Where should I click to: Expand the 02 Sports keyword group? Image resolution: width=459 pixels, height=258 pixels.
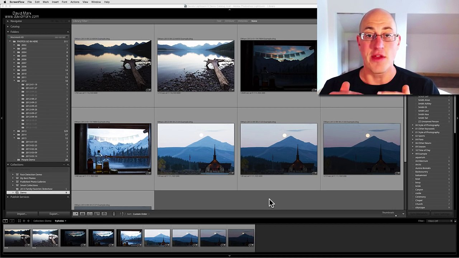413,136
